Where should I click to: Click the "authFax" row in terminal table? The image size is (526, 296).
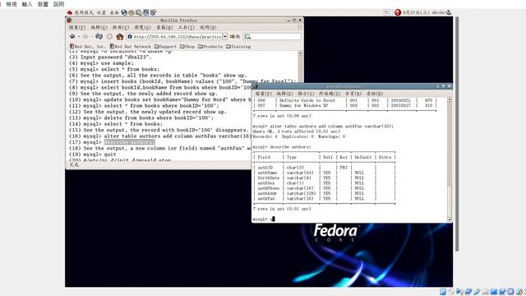click(x=324, y=199)
